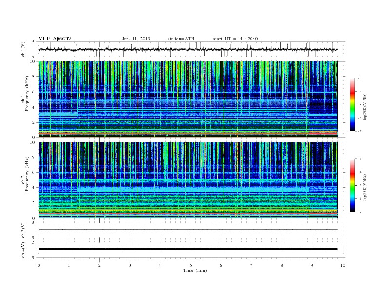Screen dimensions: 386x298
Task: Click the 10 tick on time axis
Action: click(343, 265)
